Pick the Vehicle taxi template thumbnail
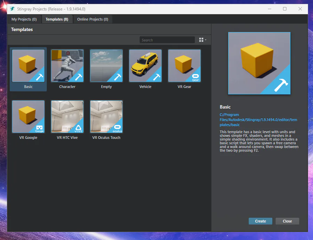The image size is (313, 240). (x=145, y=66)
